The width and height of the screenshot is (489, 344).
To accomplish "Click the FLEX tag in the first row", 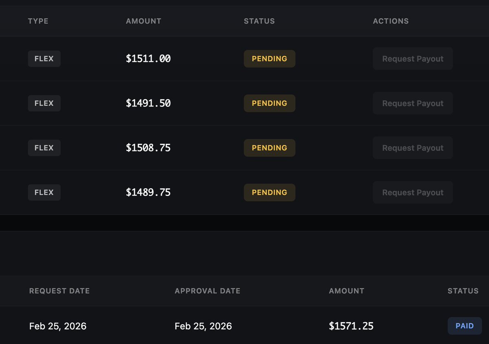I will (x=44, y=59).
